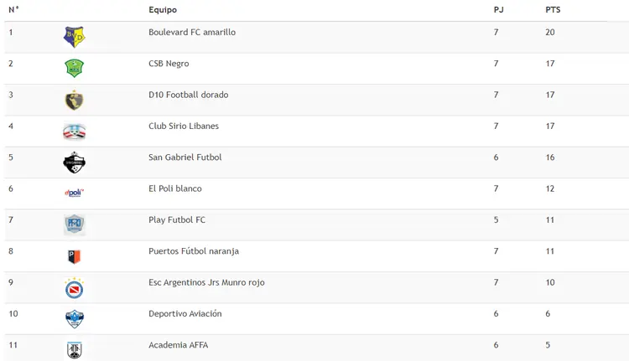Click the El Poli blanco logo
This screenshot has width=629, height=361.
pyautogui.click(x=74, y=193)
